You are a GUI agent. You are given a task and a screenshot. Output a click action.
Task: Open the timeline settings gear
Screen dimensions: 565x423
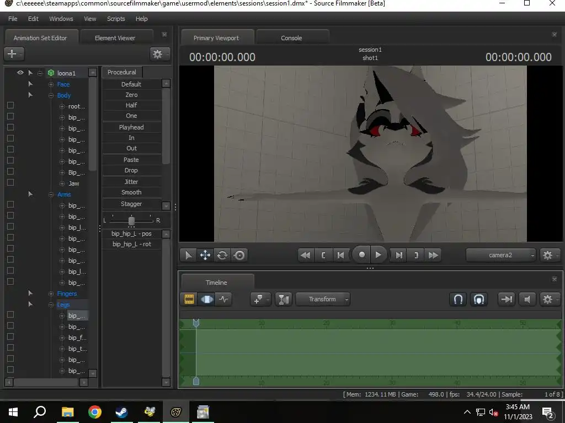(x=549, y=299)
